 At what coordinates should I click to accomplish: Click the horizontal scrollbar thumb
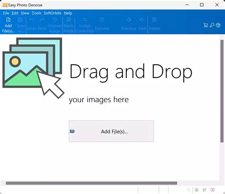point(92,183)
